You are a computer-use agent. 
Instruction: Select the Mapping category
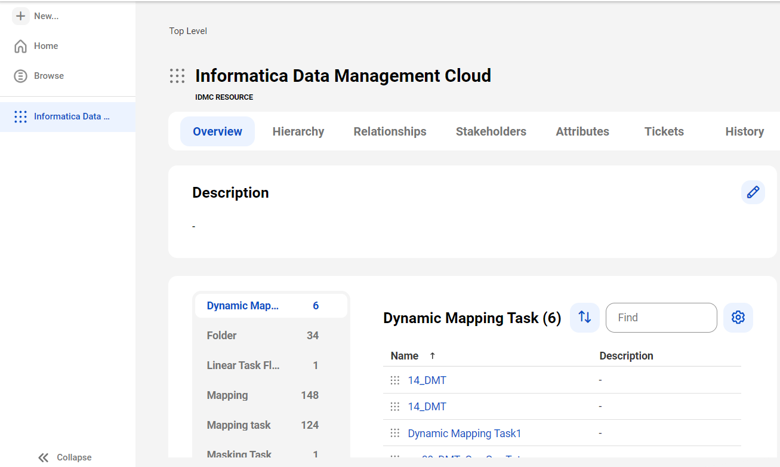coord(271,395)
